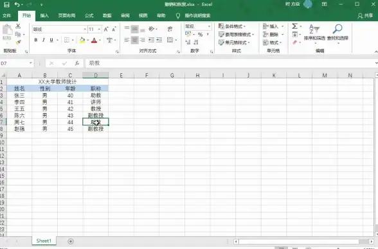The width and height of the screenshot is (378, 249).
Task: Open the File tab
Action: pyautogui.click(x=6, y=15)
